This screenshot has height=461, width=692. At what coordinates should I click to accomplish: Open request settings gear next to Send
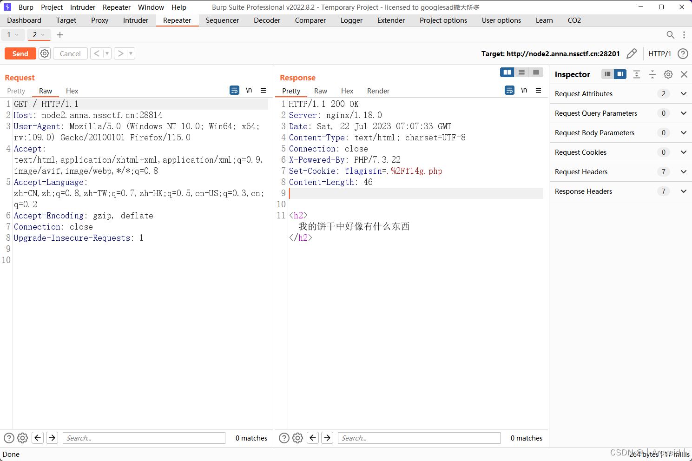pos(45,53)
